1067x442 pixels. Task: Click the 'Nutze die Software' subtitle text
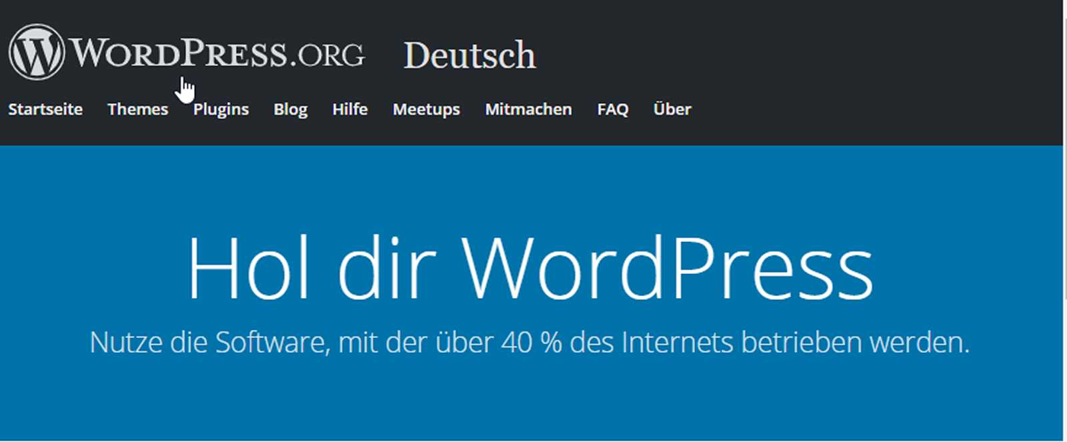click(x=529, y=342)
